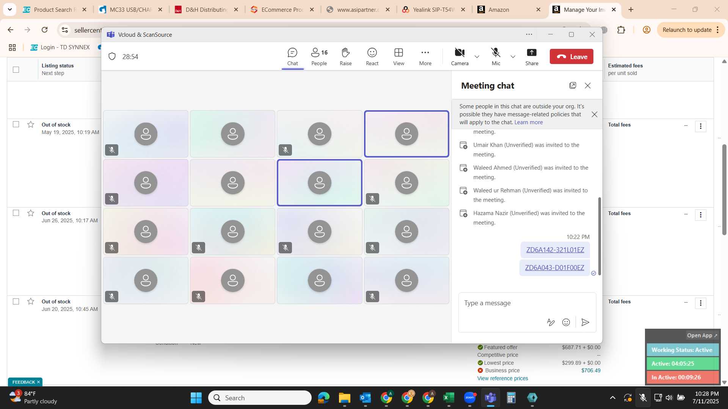This screenshot has width=728, height=409.
Task: Switch to the MC33 USB/CHAR tab
Action: click(131, 9)
